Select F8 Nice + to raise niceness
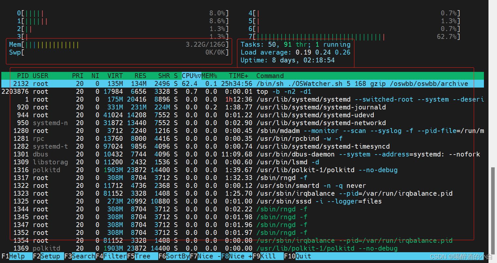Image resolution: width=497 pixels, height=263 pixels. [237, 256]
